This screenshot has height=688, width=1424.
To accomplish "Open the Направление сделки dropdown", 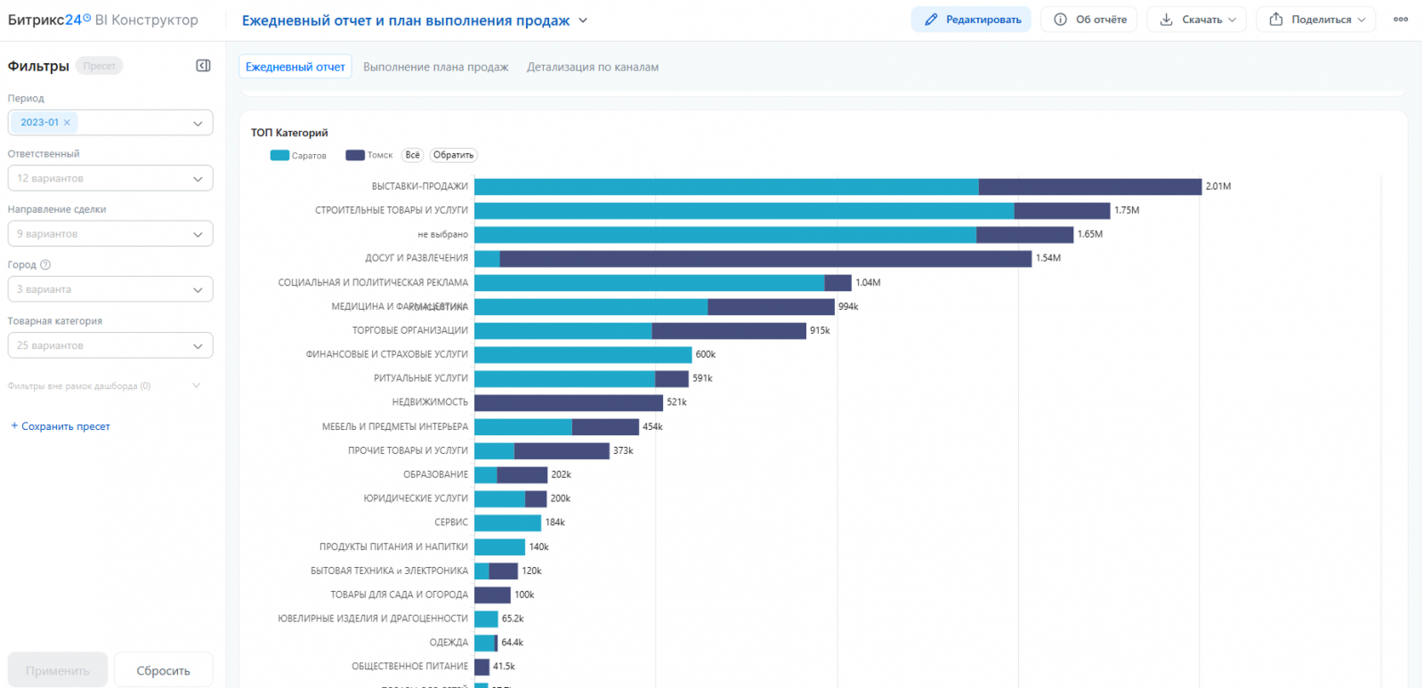I will pos(110,234).
